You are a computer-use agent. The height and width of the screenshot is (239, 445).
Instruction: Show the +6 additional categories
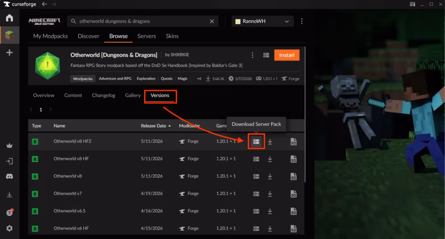click(199, 79)
